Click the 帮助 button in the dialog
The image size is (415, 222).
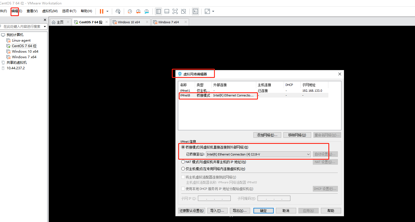click(331, 211)
